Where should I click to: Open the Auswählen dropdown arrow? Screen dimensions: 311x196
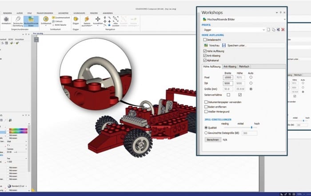click(98, 26)
